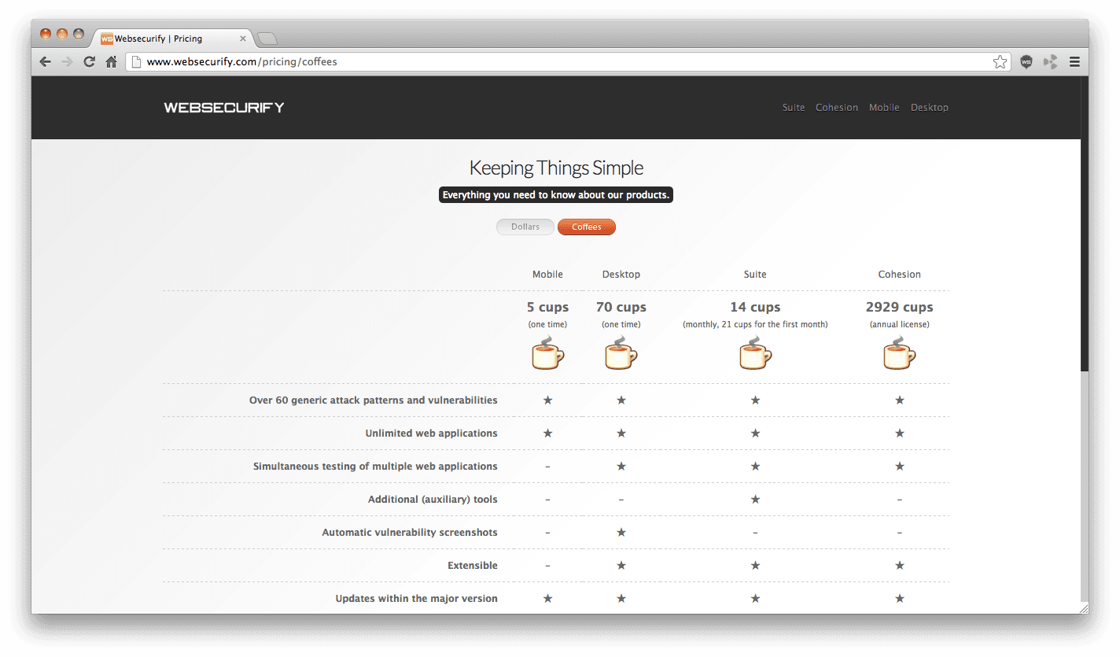
Task: Click the extension icon beside the menu
Action: 1050,61
